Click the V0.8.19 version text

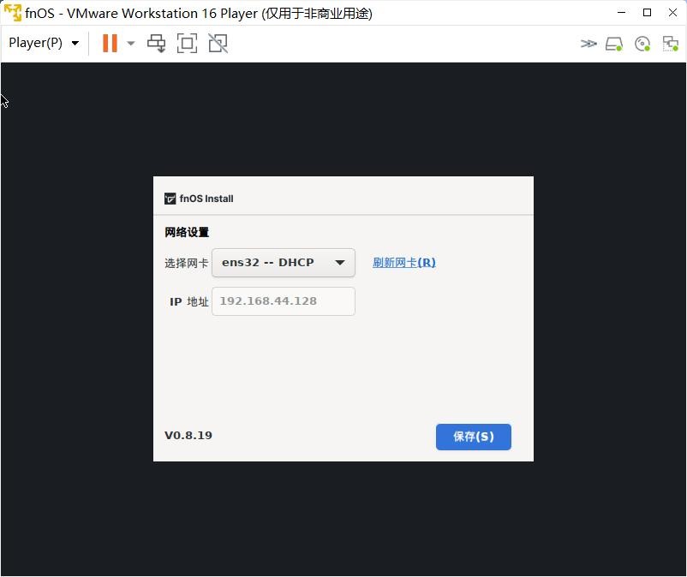pyautogui.click(x=188, y=436)
